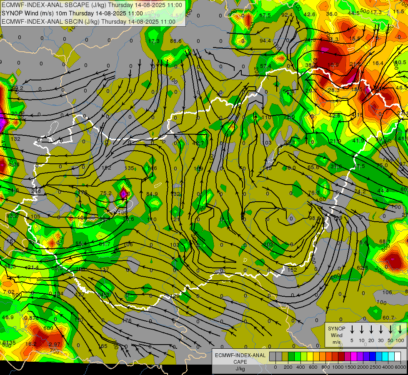Click the map value '70.0'

[x=290, y=168]
